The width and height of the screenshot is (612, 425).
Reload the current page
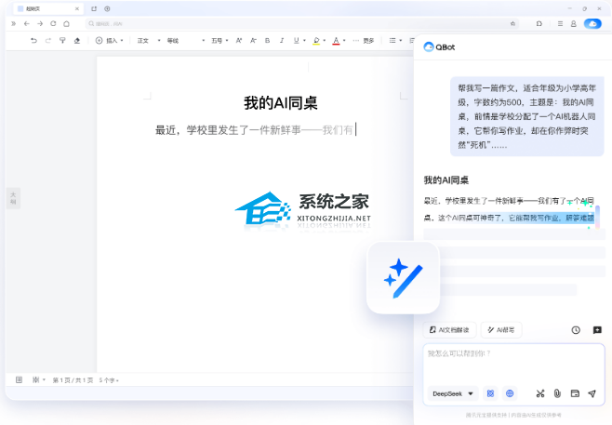pyautogui.click(x=53, y=24)
